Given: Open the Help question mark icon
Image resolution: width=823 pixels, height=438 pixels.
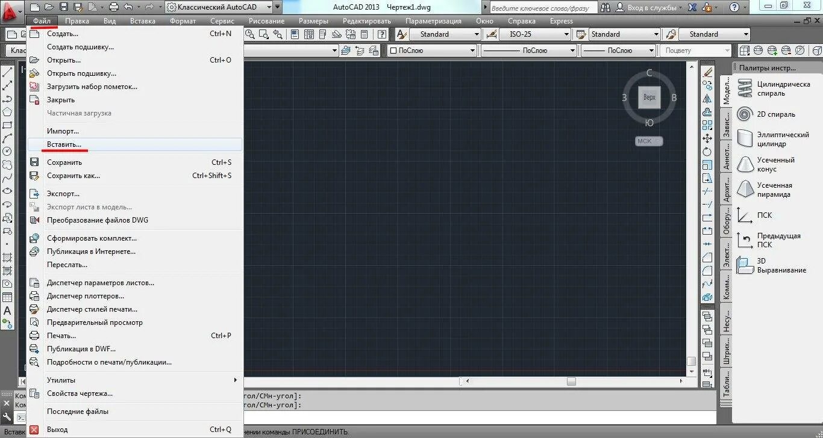Looking at the screenshot, I should 734,7.
